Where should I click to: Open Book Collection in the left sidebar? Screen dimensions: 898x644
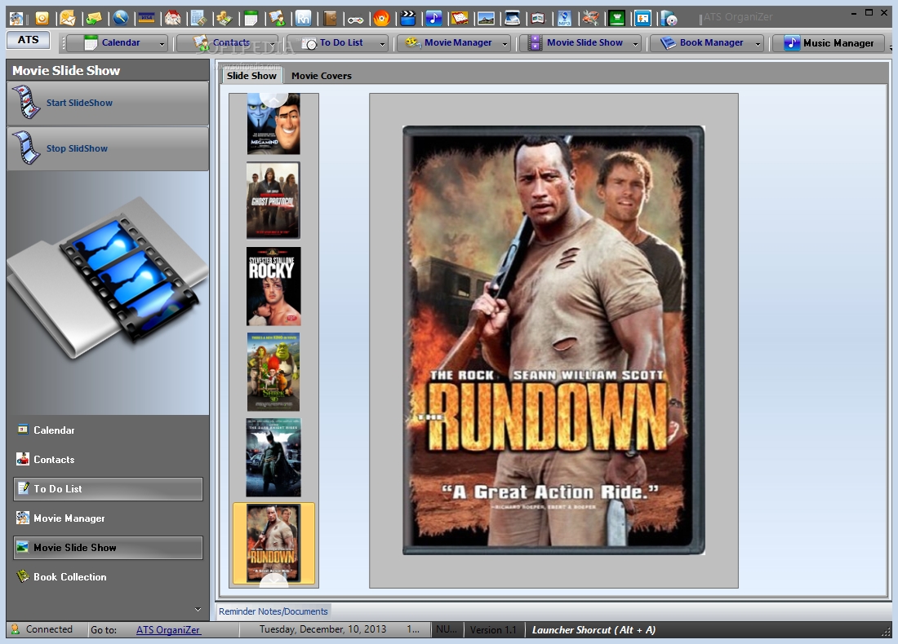(108, 577)
